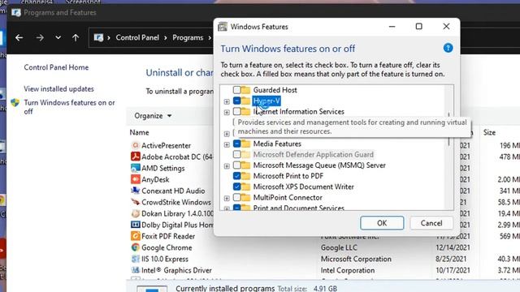Click the Media Features folder icon
Viewport: 520px width, 292px height.
click(x=245, y=144)
